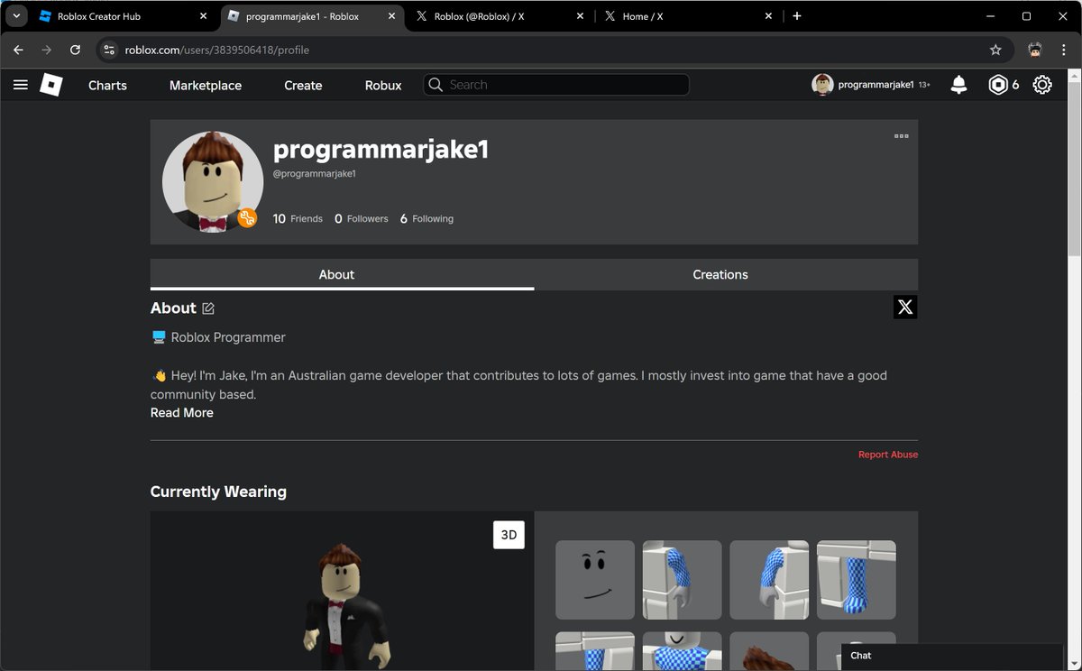The height and width of the screenshot is (671, 1082).
Task: Click the Report Abuse link
Action: [888, 454]
